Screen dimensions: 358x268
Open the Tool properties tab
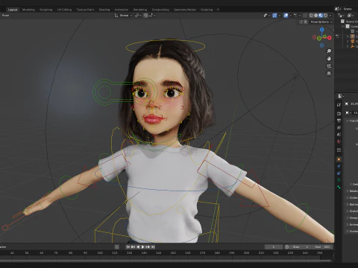pyautogui.click(x=339, y=105)
